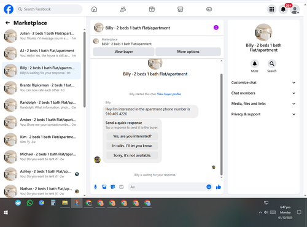
Task: Open the Randolph conversation
Action: point(41,105)
